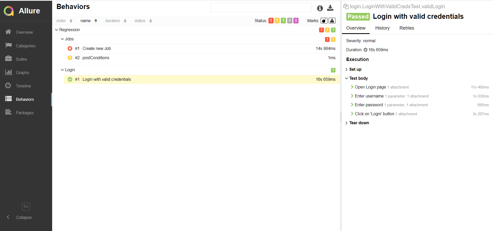Click the red count badge in Jobs row
Viewport: 493px width, 231px height.
pos(327,39)
